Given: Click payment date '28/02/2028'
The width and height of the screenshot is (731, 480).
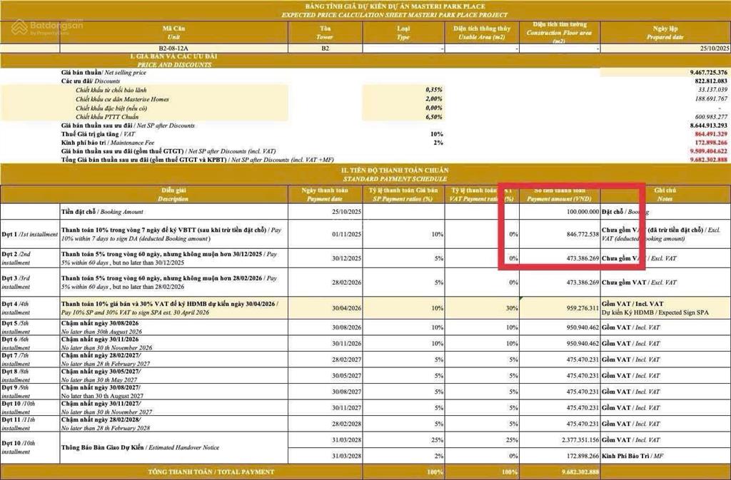Looking at the screenshot, I should click(x=346, y=424).
